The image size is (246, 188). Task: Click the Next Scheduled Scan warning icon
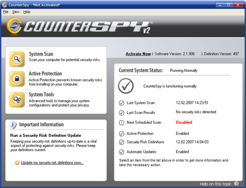(121, 123)
